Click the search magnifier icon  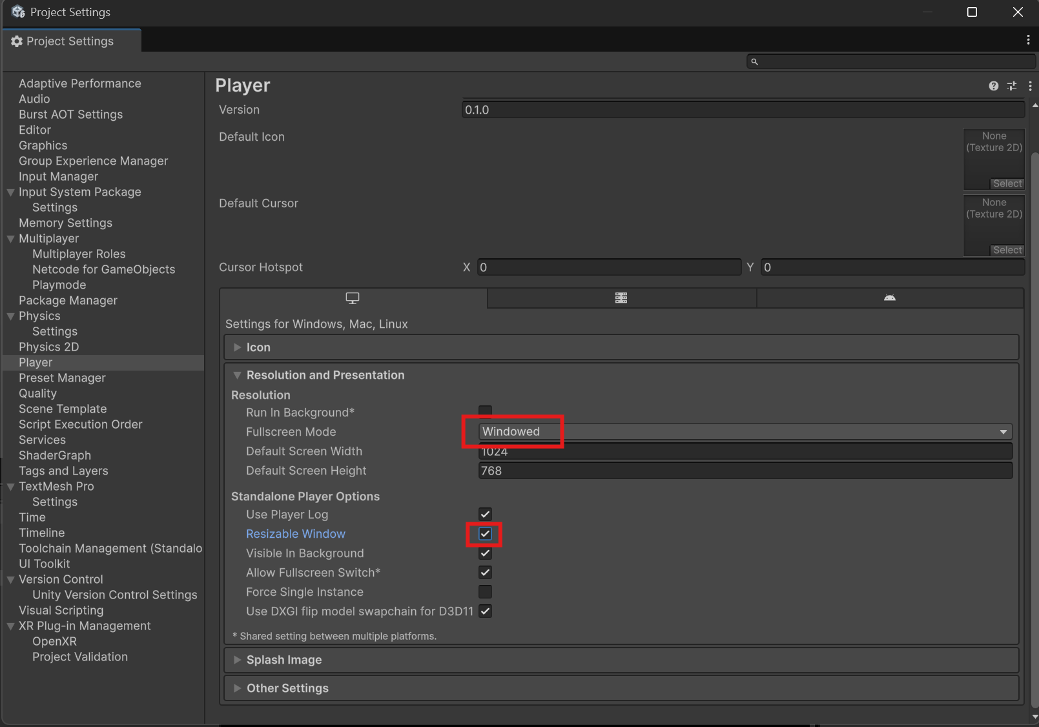tap(754, 61)
